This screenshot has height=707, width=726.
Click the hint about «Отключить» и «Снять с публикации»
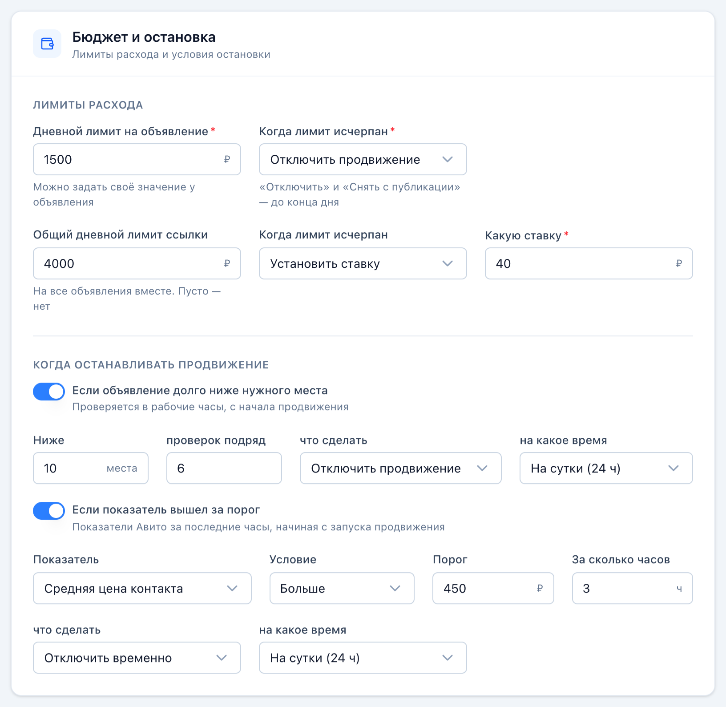(x=360, y=194)
